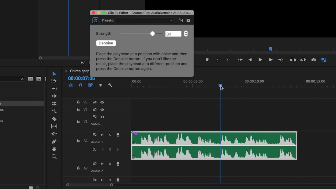The height and width of the screenshot is (189, 336).
Task: Click the Strength value stepper arrows
Action: click(186, 34)
